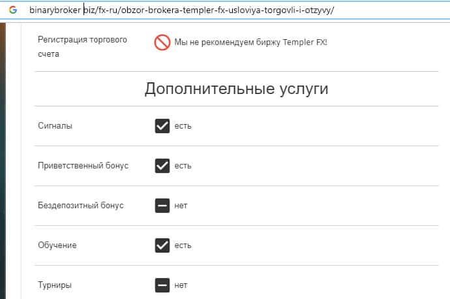Click 'нет' value in Турниры row
Screen dimensions: 450x299
(x=181, y=285)
